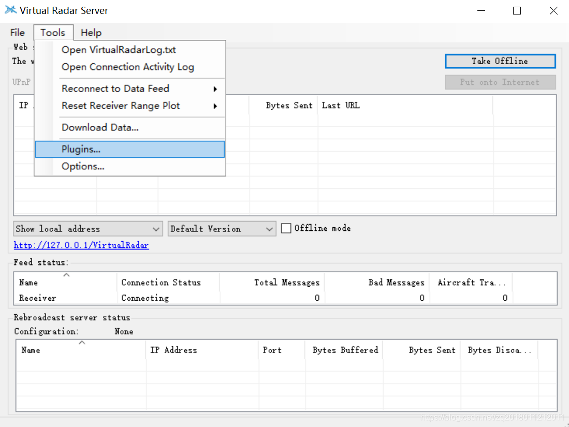Image resolution: width=569 pixels, height=427 pixels.
Task: Select Open Connection Activity Log
Action: 129,67
